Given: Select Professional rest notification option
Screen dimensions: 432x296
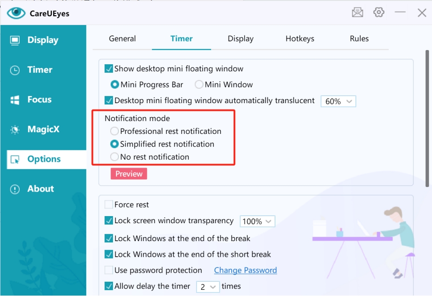Looking at the screenshot, I should [x=115, y=131].
